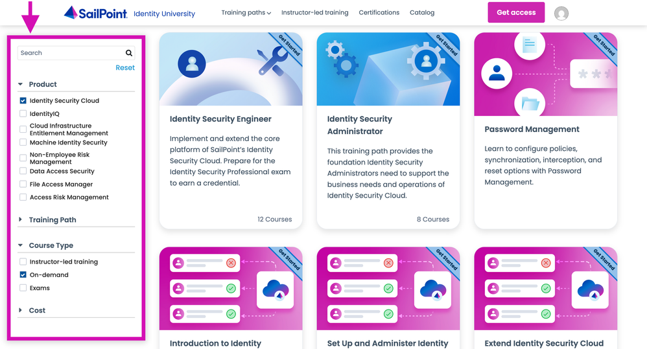
Task: Enable the IdentityIQ checkbox
Action: coord(23,114)
